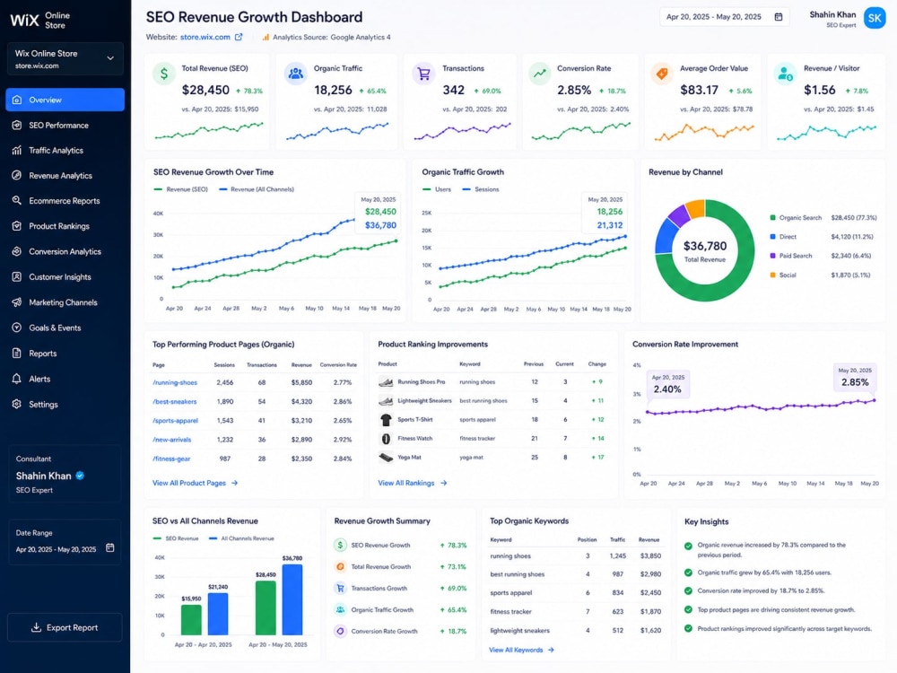The width and height of the screenshot is (897, 673).
Task: Toggle All Channels Revenue legend in bar chart
Action: click(241, 538)
